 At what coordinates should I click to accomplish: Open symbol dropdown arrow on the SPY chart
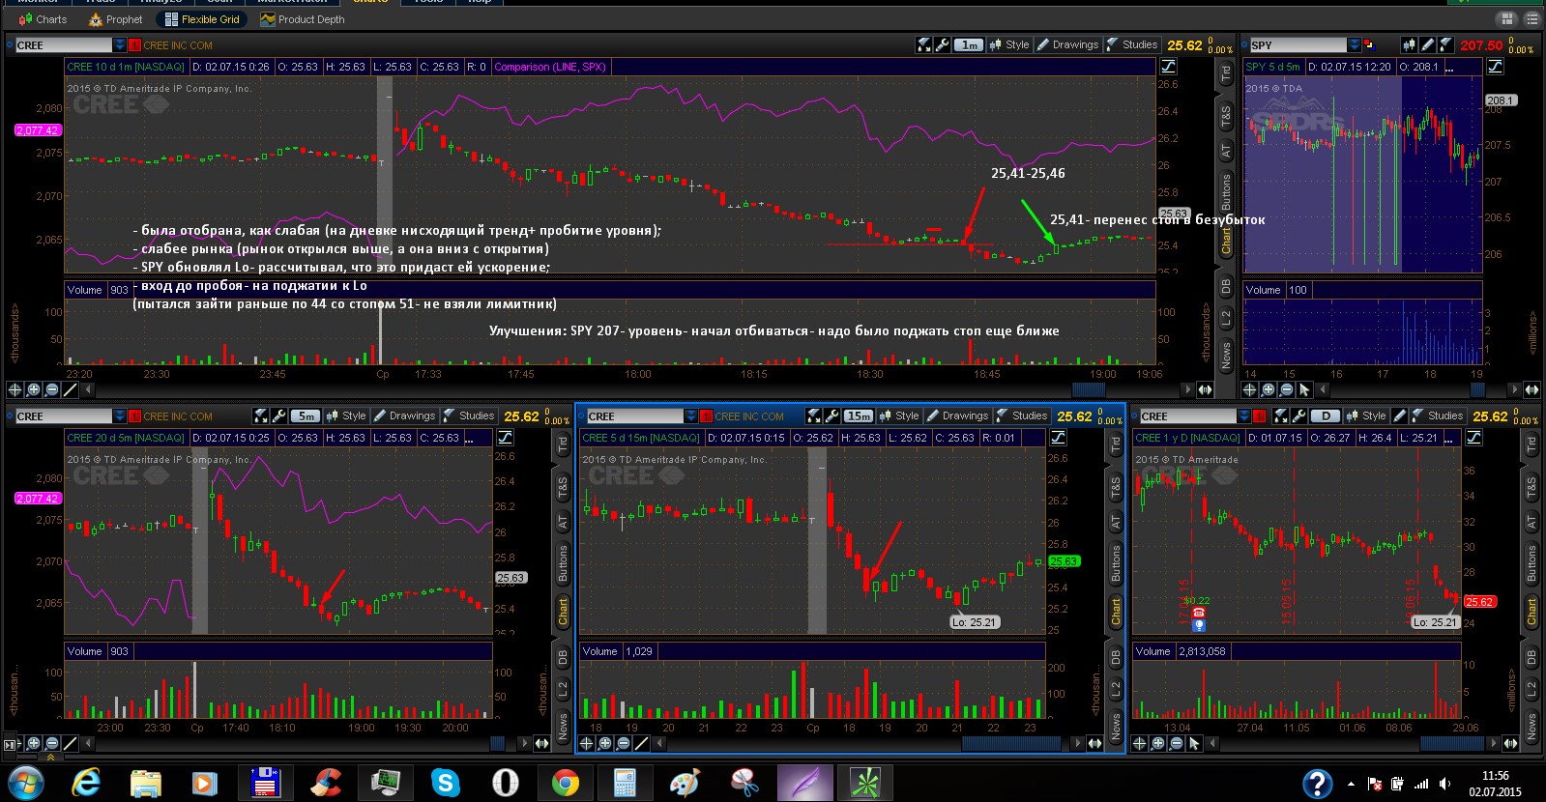click(1354, 44)
